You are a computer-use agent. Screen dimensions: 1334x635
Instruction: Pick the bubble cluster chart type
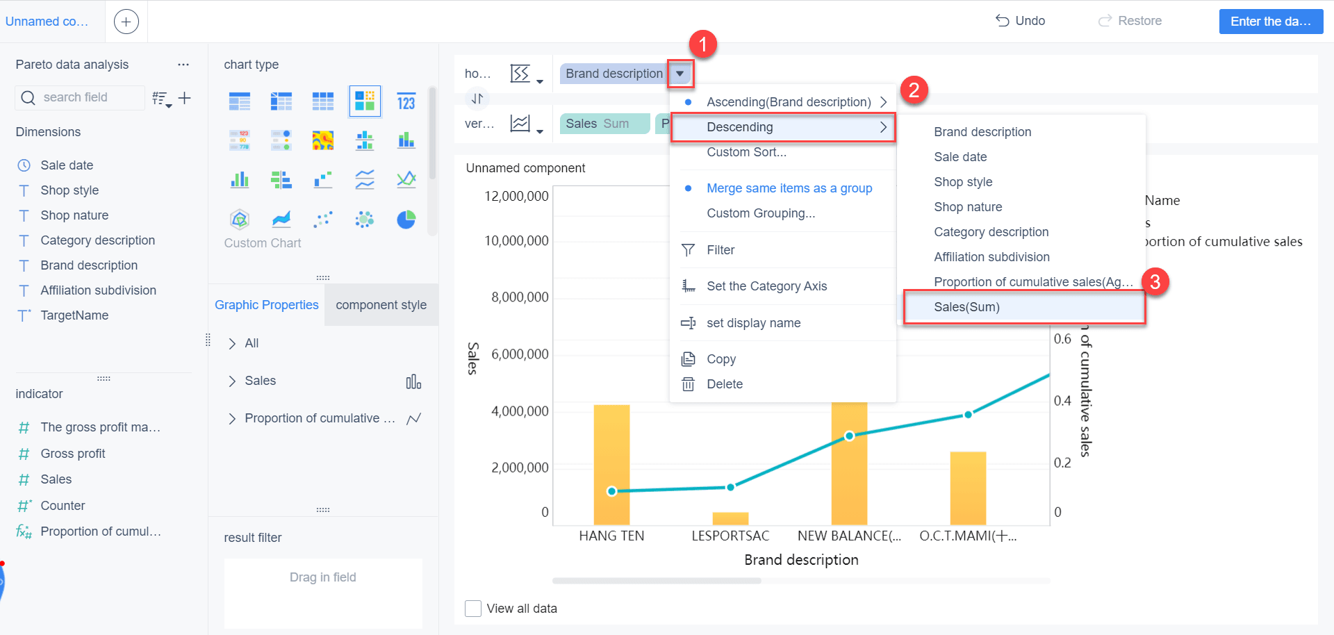point(365,220)
